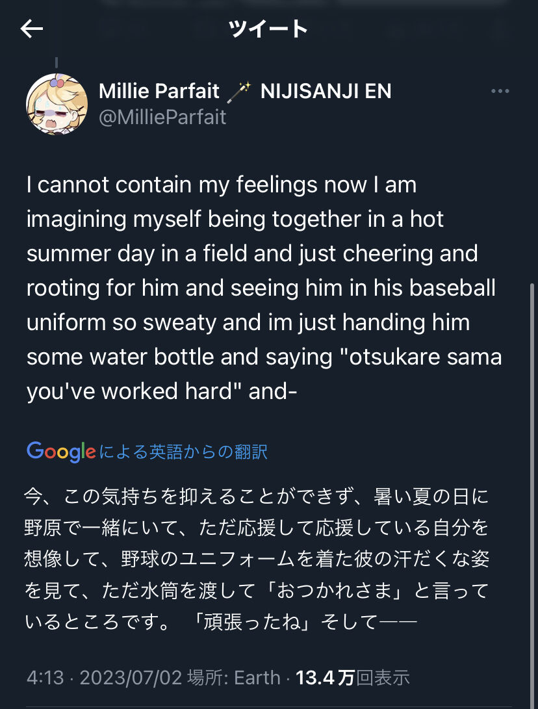Click the 4:13 timestamp
Screen dimensions: 538x709
45,678
